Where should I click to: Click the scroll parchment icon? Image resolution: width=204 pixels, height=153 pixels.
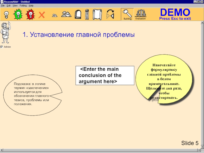tap(97, 15)
